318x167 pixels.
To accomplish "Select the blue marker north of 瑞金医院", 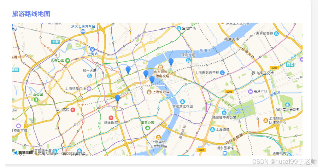I will [x=117, y=99].
